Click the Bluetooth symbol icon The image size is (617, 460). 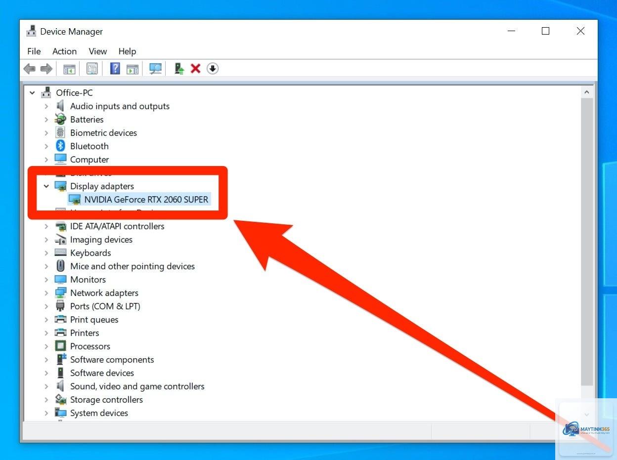(x=60, y=146)
